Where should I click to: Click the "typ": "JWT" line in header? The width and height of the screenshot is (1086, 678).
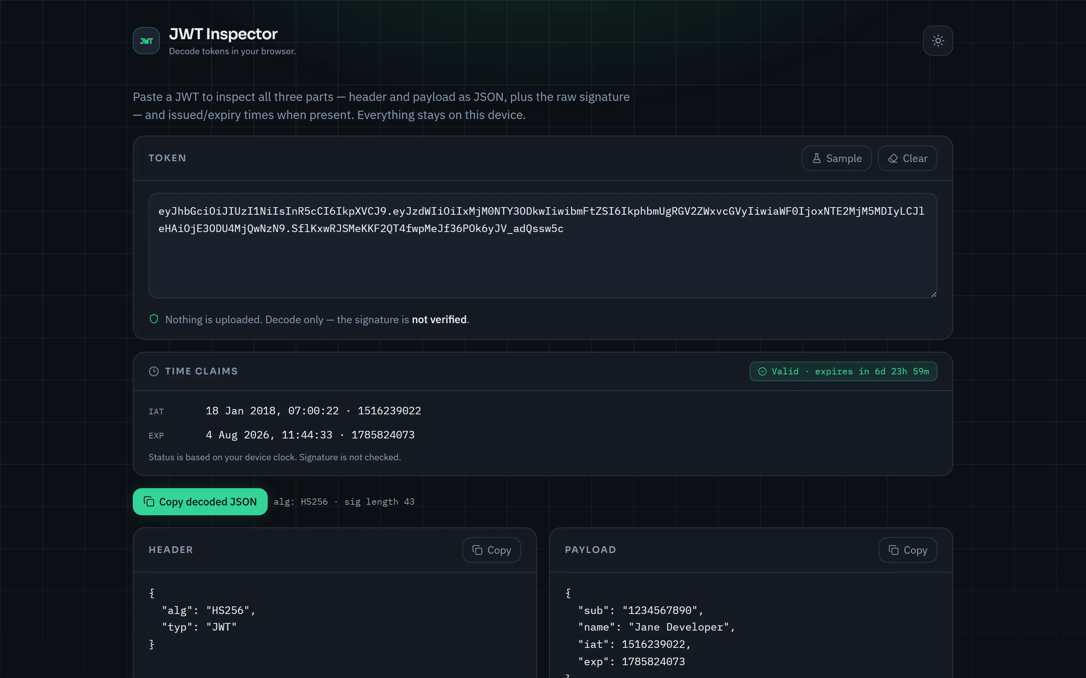199,627
